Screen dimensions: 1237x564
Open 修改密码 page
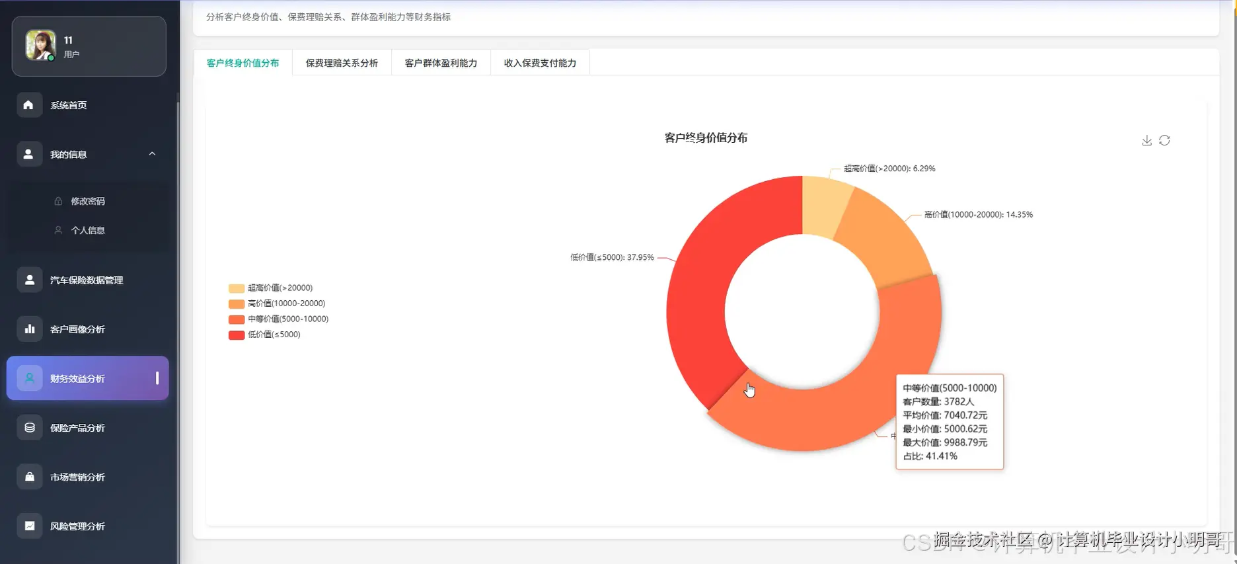88,201
